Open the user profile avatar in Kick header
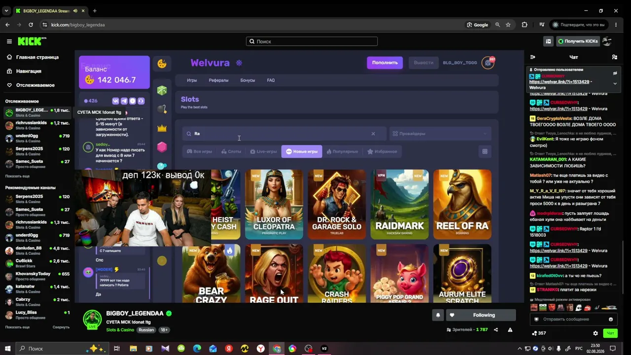 (x=607, y=41)
